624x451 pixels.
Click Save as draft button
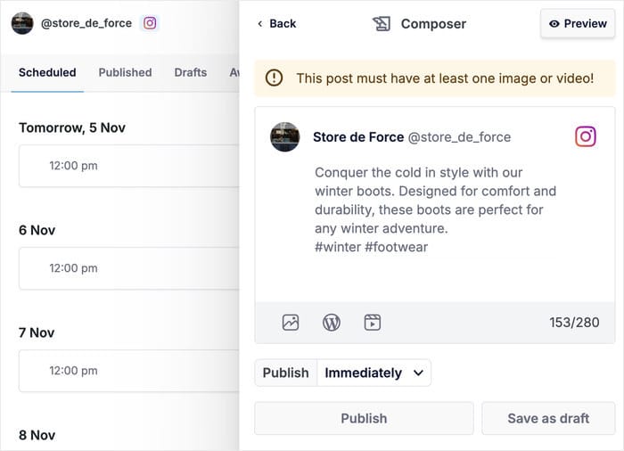548,418
